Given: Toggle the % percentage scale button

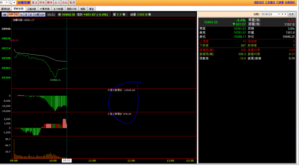Looking at the screenshot, I should tap(21, 15).
